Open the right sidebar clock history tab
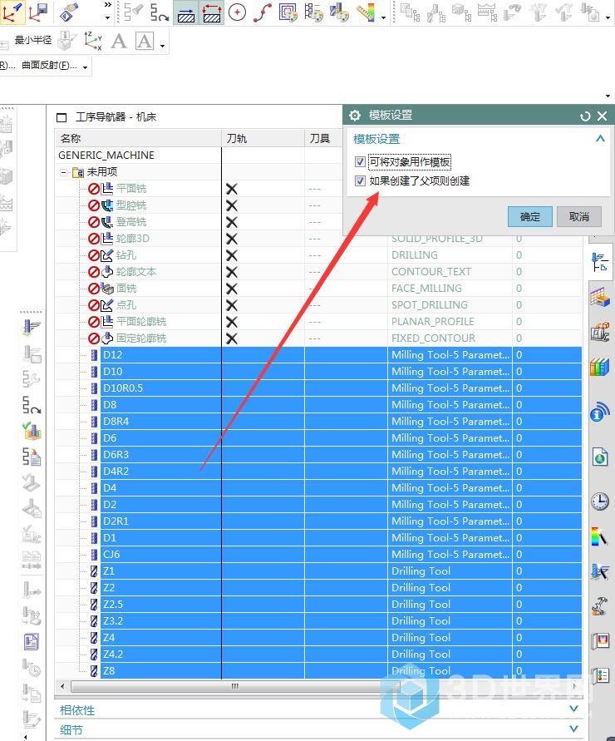615x741 pixels. coord(600,501)
